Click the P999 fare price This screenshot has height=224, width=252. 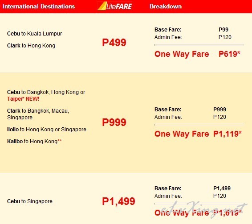(x=114, y=122)
